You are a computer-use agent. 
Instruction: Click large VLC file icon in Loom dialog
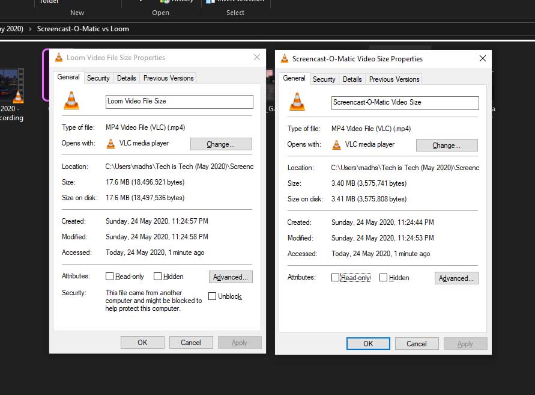pos(71,101)
